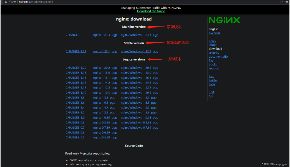The height and width of the screenshot is (167, 290).
Task: Open CHANGES-1.14 link
Action: click(76, 83)
